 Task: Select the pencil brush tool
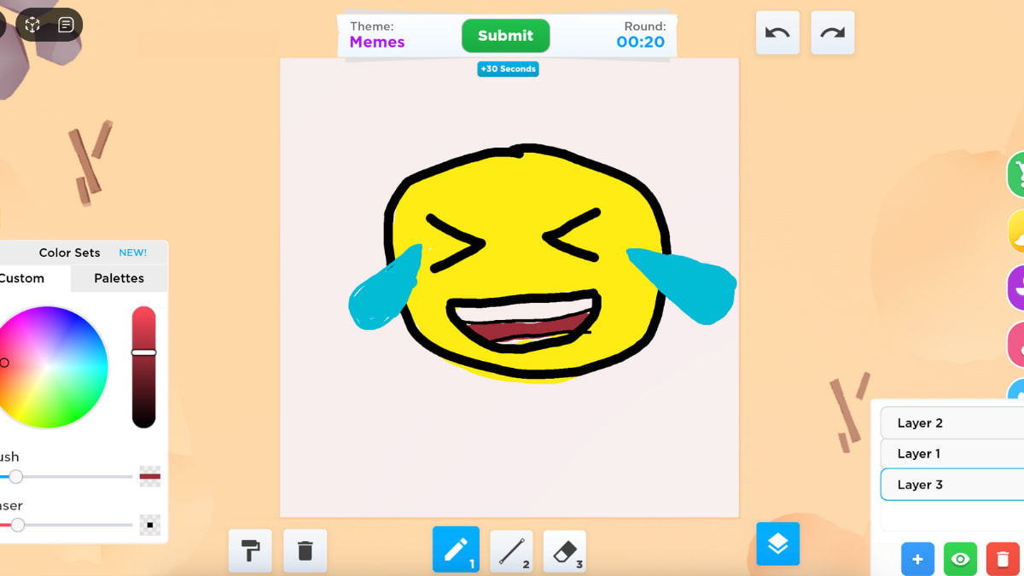(x=456, y=550)
